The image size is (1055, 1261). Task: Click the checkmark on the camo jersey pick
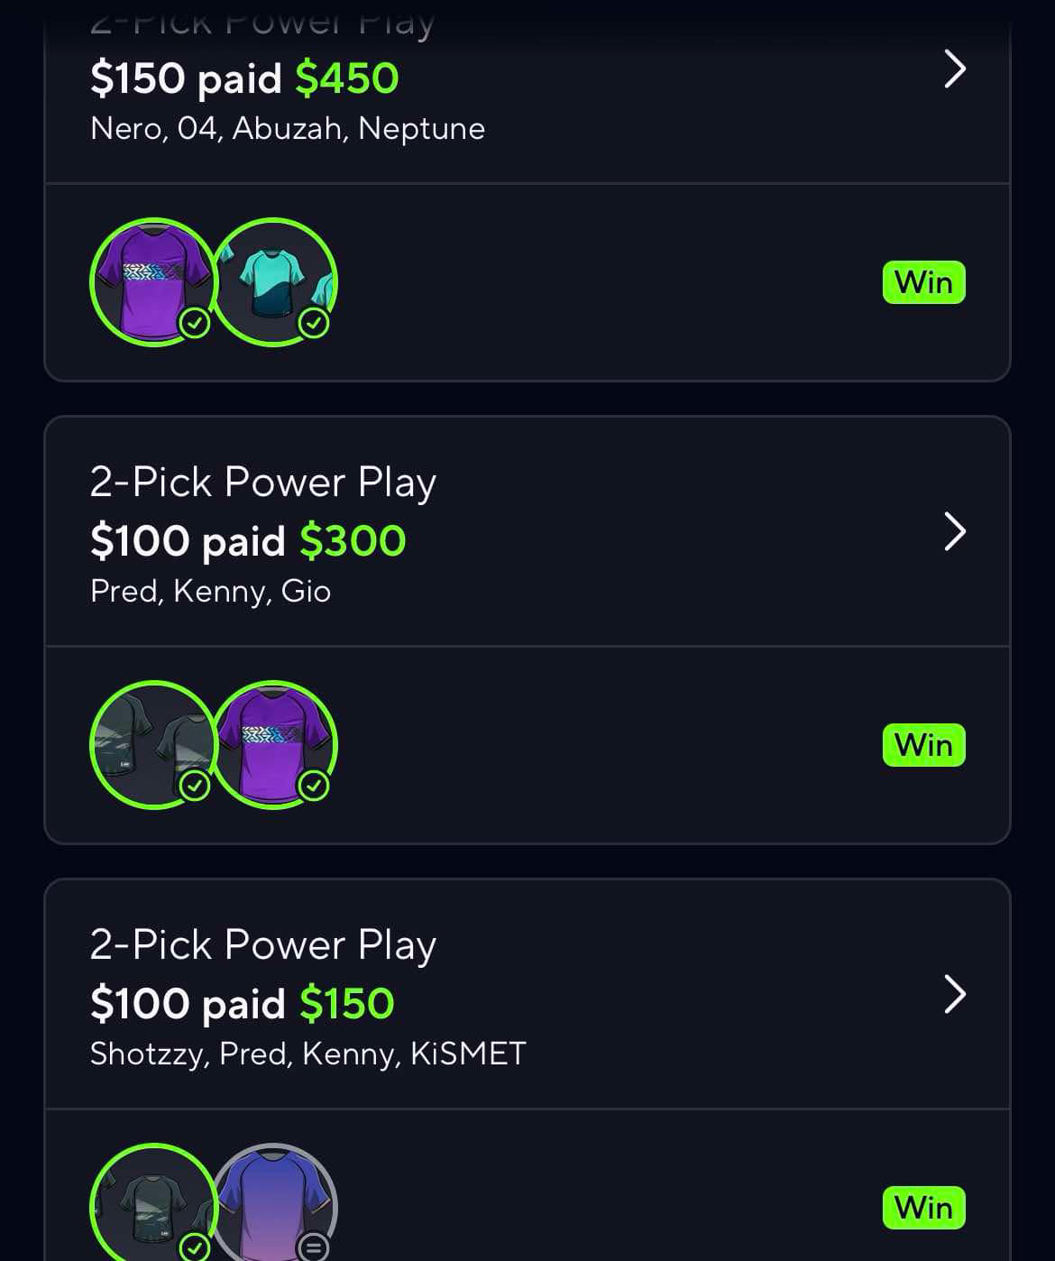[195, 785]
